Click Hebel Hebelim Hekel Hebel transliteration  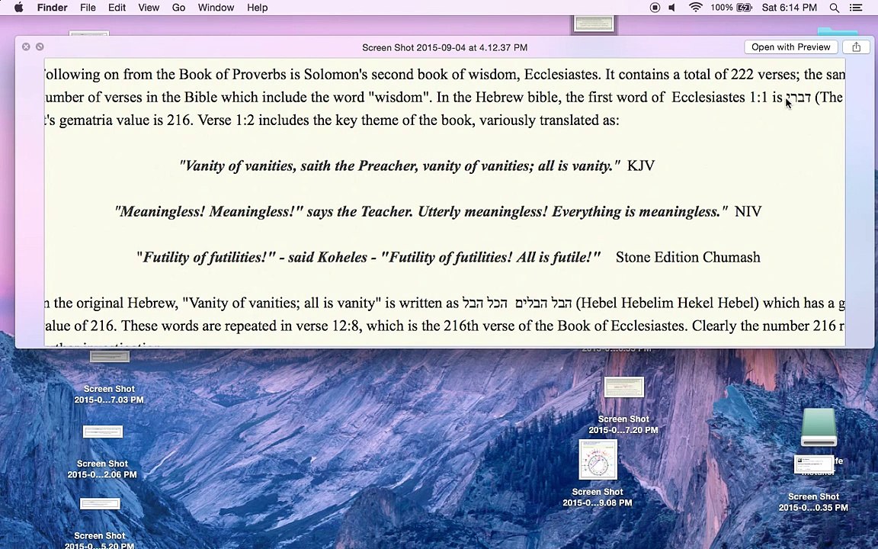tap(667, 303)
